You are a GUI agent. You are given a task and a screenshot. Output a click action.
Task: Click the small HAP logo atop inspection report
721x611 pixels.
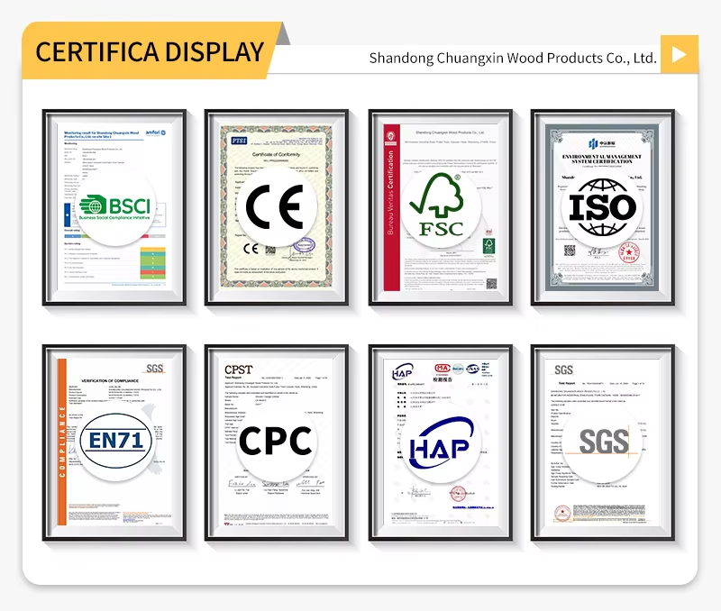click(x=402, y=371)
